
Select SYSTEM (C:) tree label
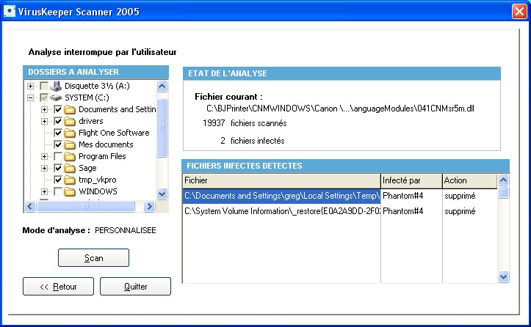click(x=87, y=98)
